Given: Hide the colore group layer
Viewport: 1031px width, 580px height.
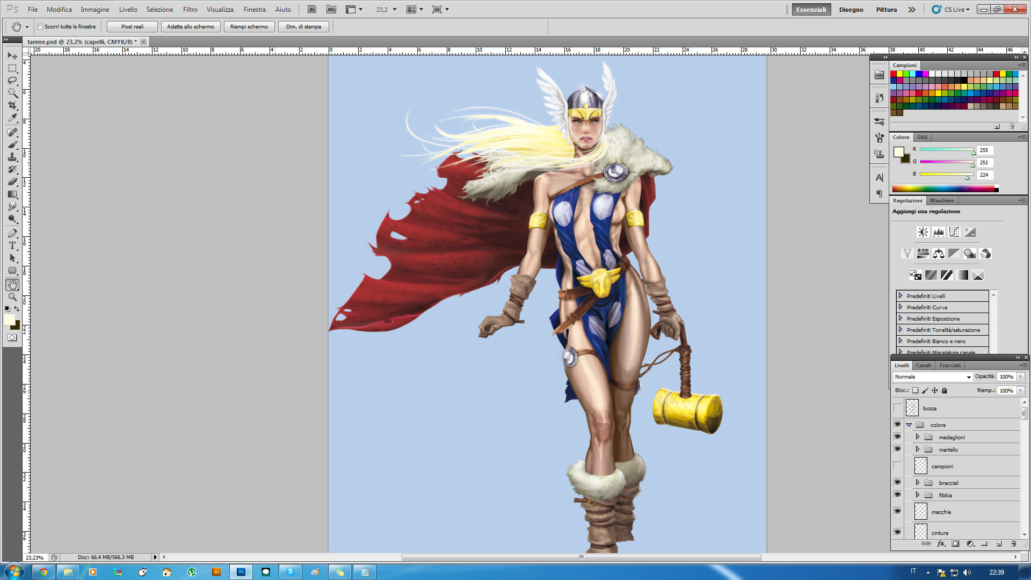Looking at the screenshot, I should (x=897, y=424).
